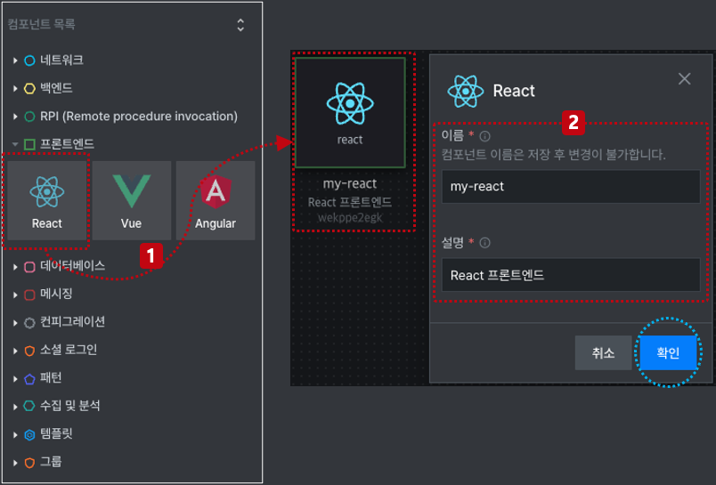Click info icon next to 설명 label
Image resolution: width=716 pixels, height=485 pixels.
click(x=485, y=243)
